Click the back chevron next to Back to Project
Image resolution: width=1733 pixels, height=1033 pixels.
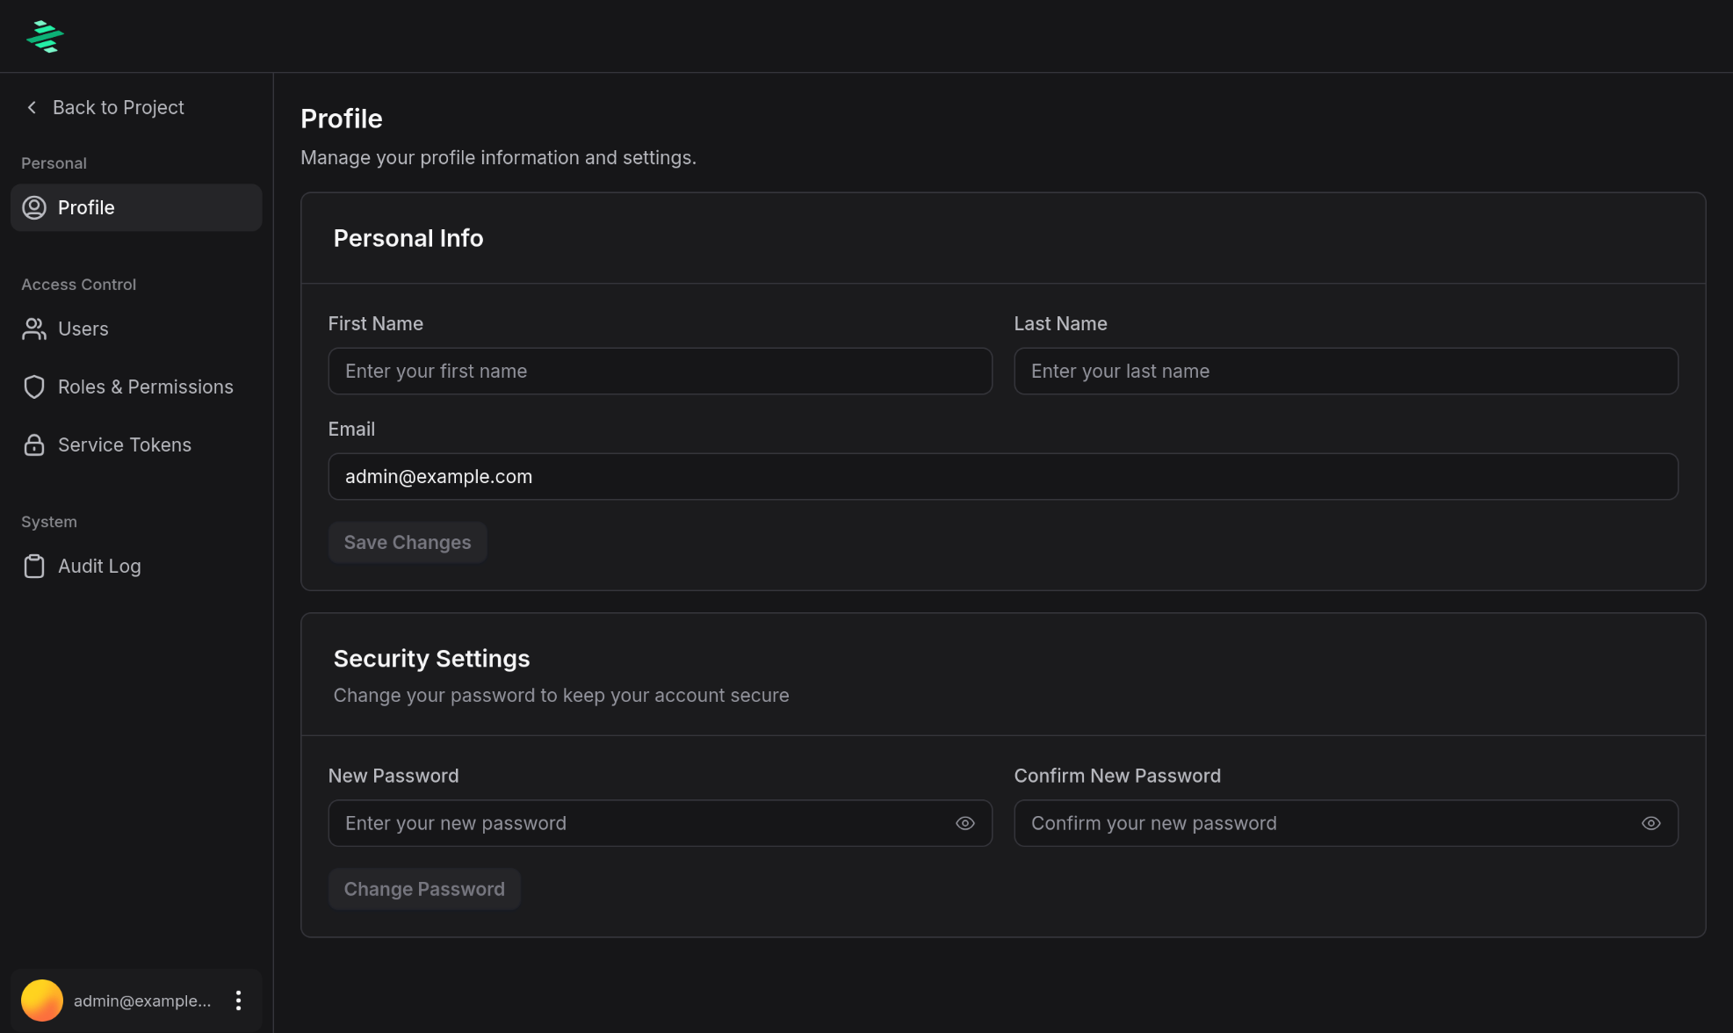31,106
